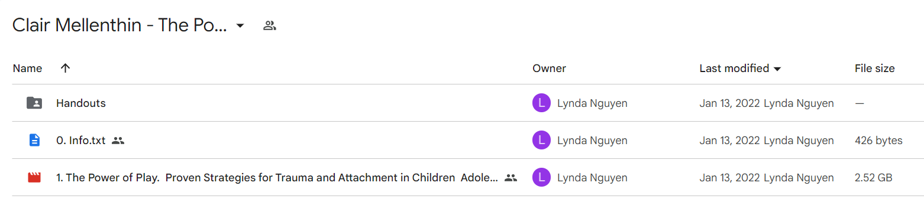Select the 2.52 GB file size cell

click(x=873, y=178)
